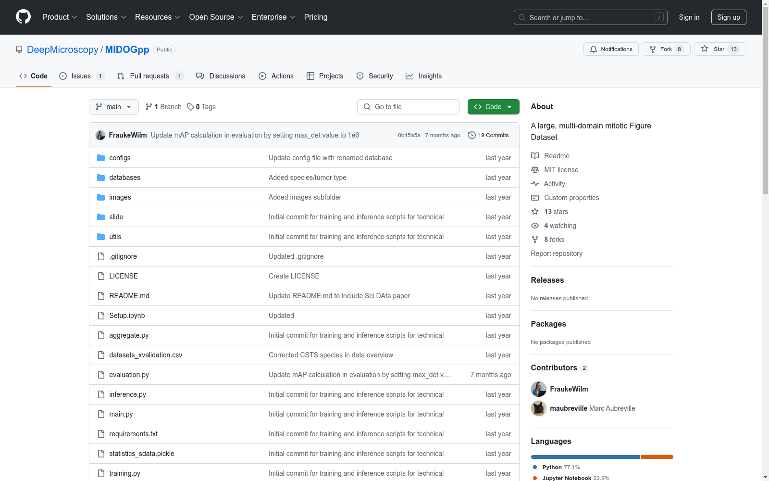Click the commit history clock icon
The image size is (769, 481).
click(472, 135)
